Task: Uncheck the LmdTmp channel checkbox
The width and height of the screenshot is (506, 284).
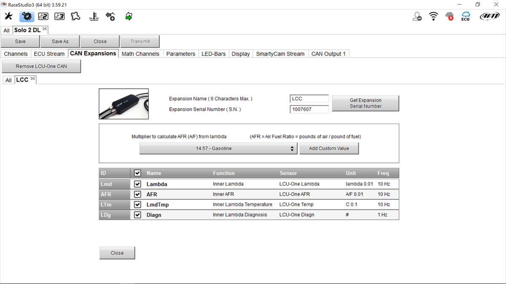Action: pos(137,204)
